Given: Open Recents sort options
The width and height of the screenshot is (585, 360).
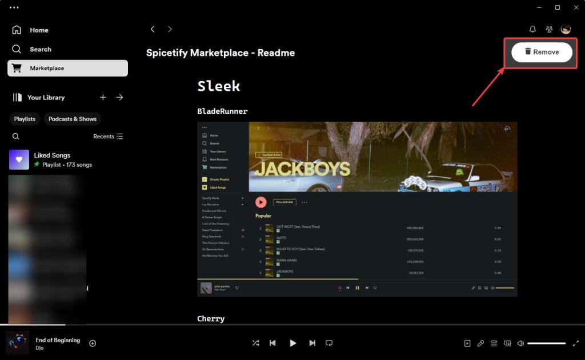Looking at the screenshot, I should (108, 137).
